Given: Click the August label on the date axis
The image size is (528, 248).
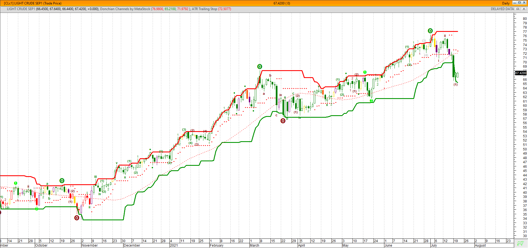Looking at the screenshot, I should (480, 245).
